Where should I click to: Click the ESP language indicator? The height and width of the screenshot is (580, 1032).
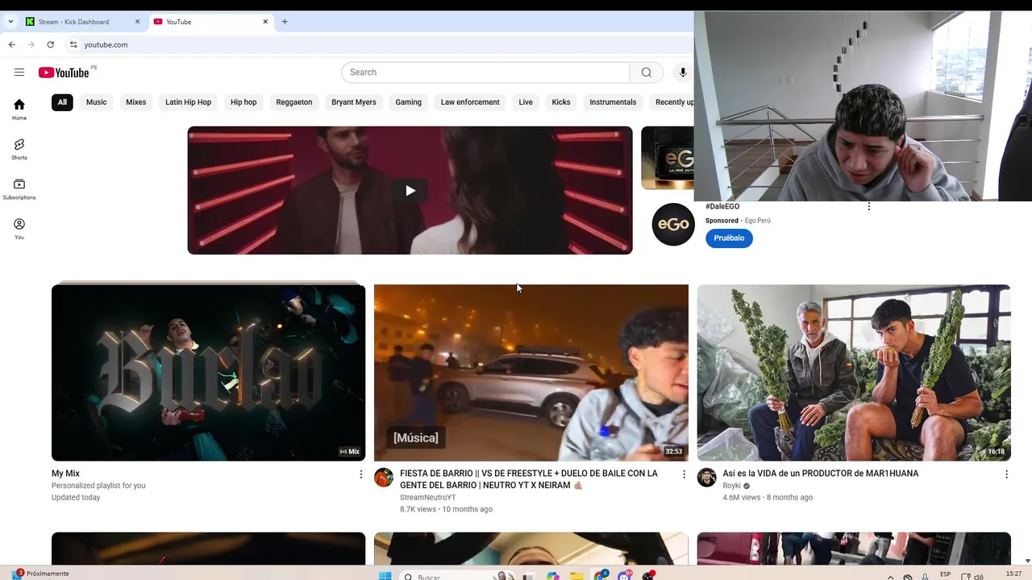click(x=946, y=574)
